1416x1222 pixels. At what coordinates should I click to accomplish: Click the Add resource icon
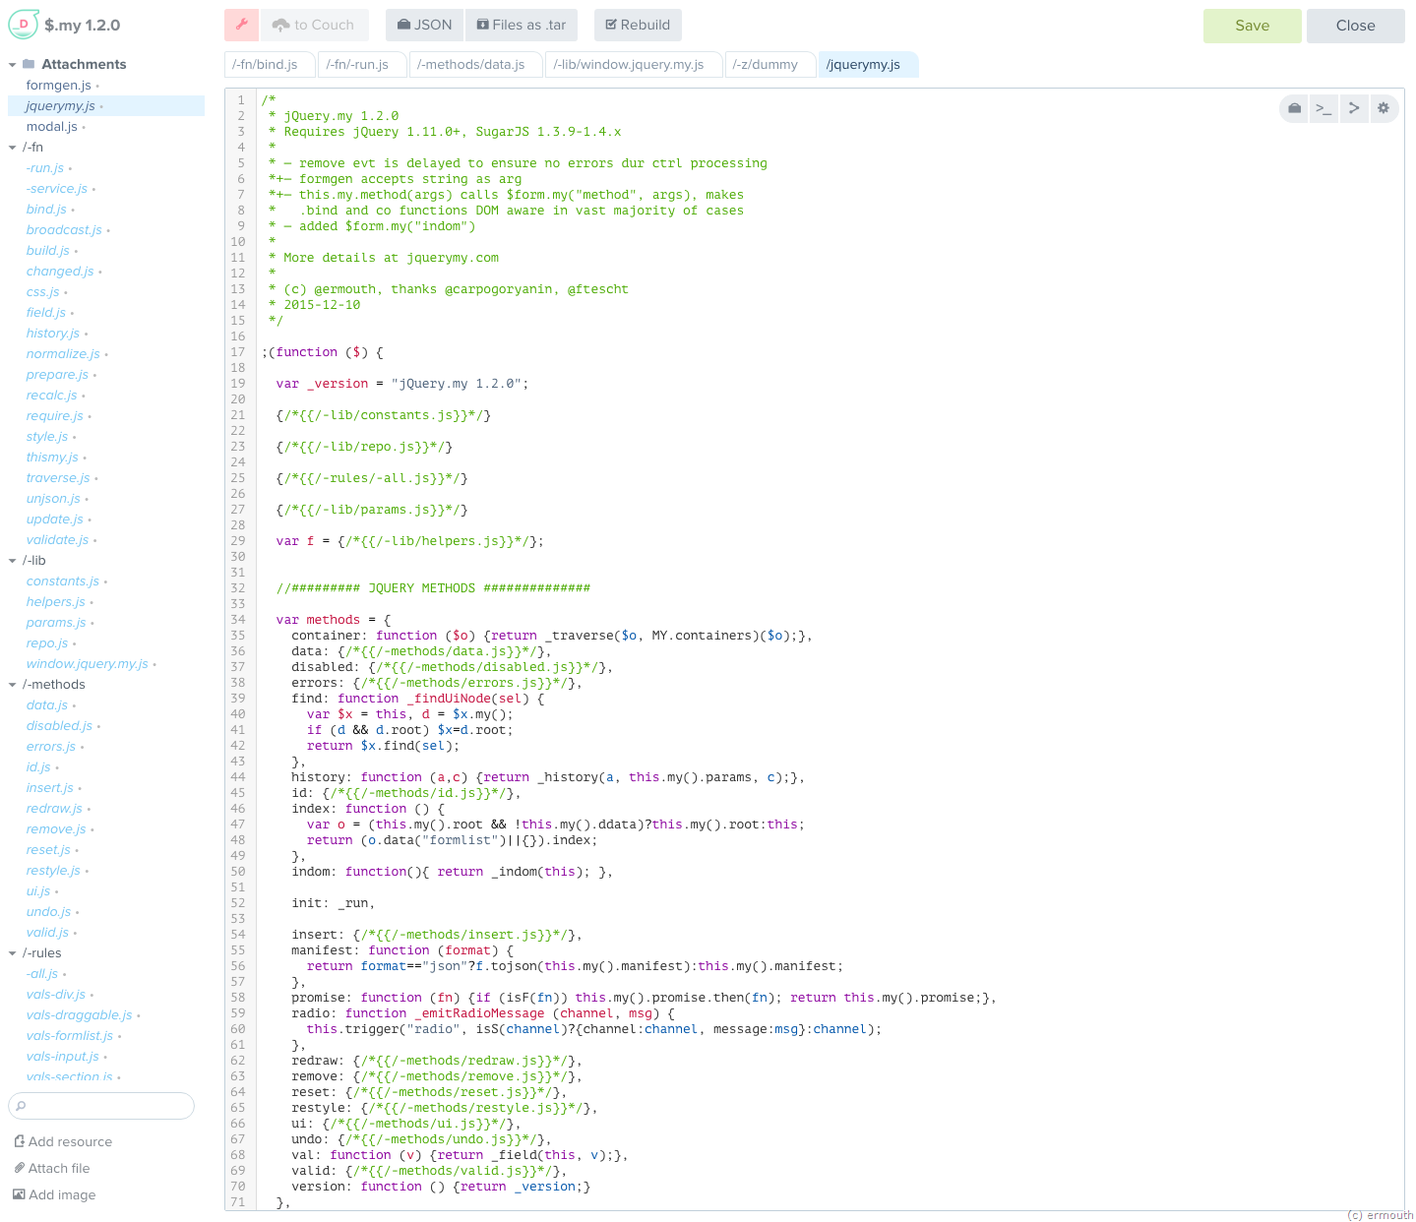(19, 1141)
